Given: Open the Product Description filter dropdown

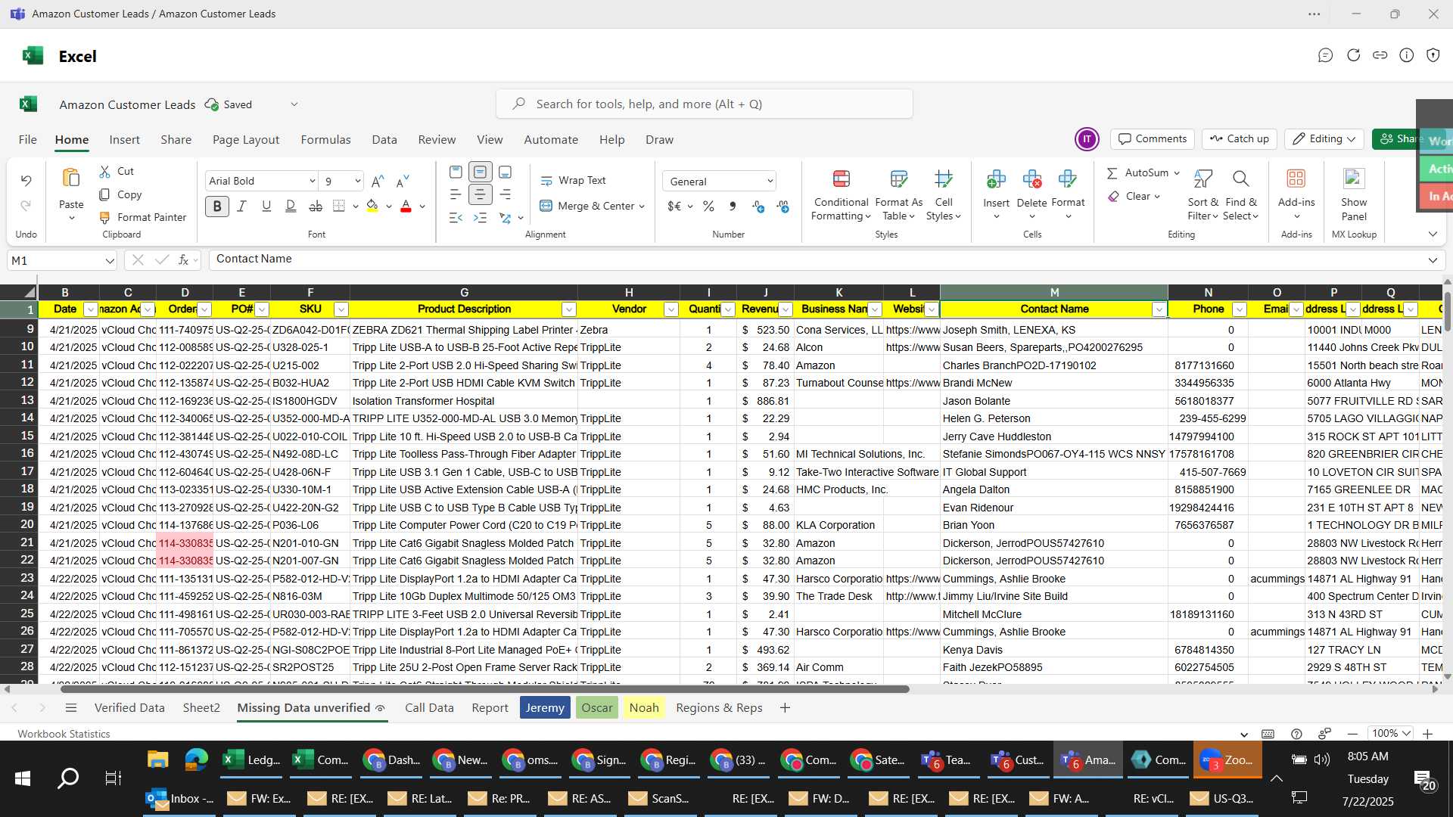Looking at the screenshot, I should (568, 309).
